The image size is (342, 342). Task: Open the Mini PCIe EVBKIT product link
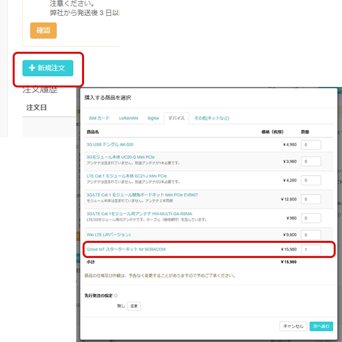[x=142, y=195]
